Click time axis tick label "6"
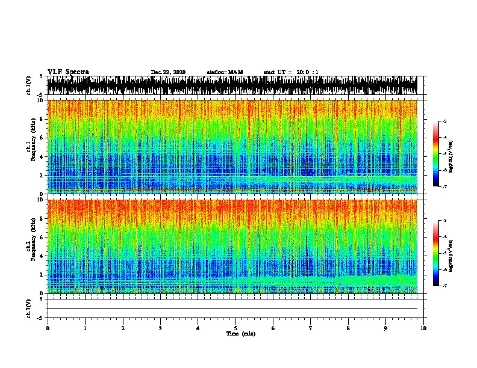Image resolution: width=477 pixels, height=368 pixels. pos(273,328)
